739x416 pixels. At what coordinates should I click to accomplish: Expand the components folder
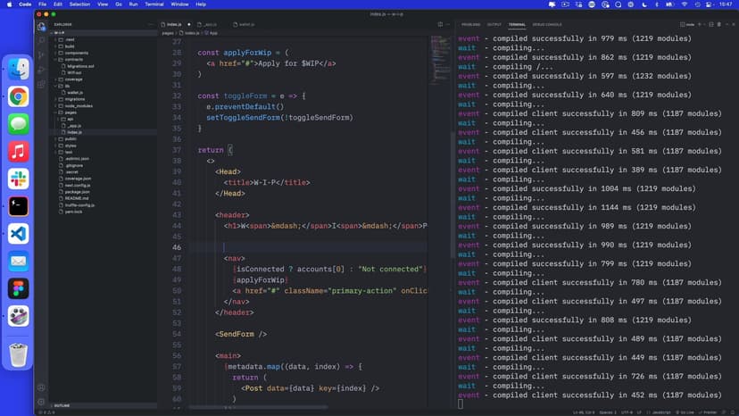coord(76,53)
